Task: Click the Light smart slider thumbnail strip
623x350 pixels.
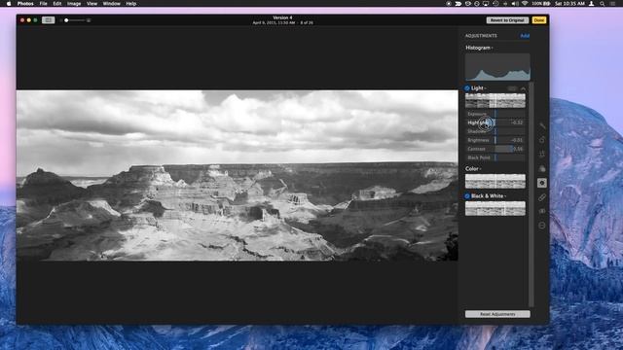Action: tap(495, 101)
